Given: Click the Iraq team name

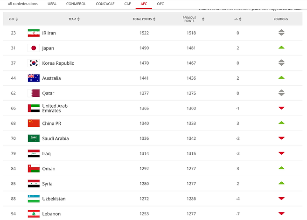Looking at the screenshot, I should point(46,153).
